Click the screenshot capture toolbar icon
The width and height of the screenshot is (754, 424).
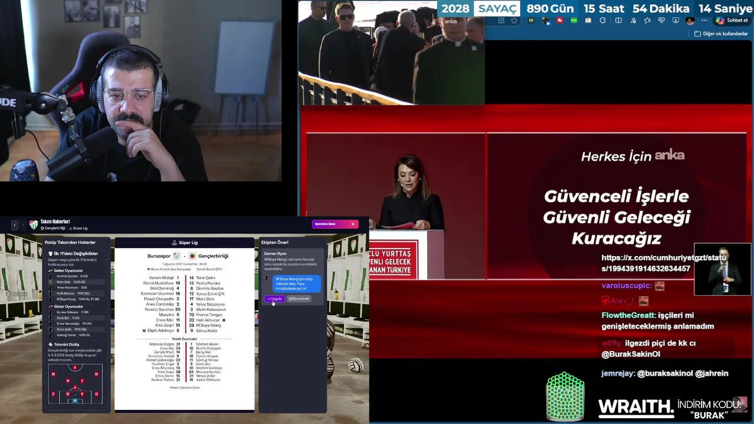point(676,21)
